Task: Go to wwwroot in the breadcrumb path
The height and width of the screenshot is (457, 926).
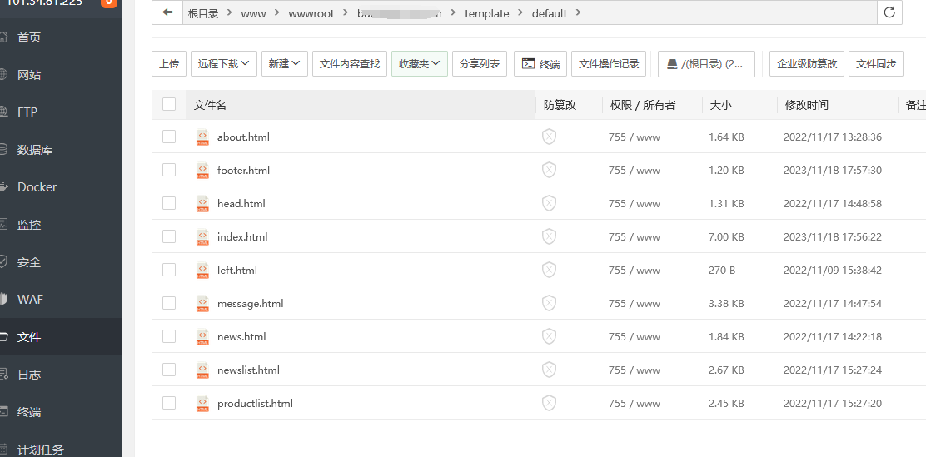Action: (311, 13)
